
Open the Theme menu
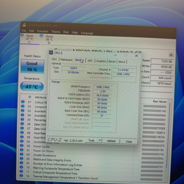point(56,32)
